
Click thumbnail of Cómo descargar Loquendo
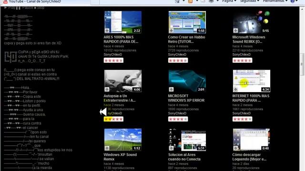coord(251,140)
